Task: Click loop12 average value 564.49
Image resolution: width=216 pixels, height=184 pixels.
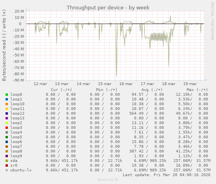Action: pos(136,113)
